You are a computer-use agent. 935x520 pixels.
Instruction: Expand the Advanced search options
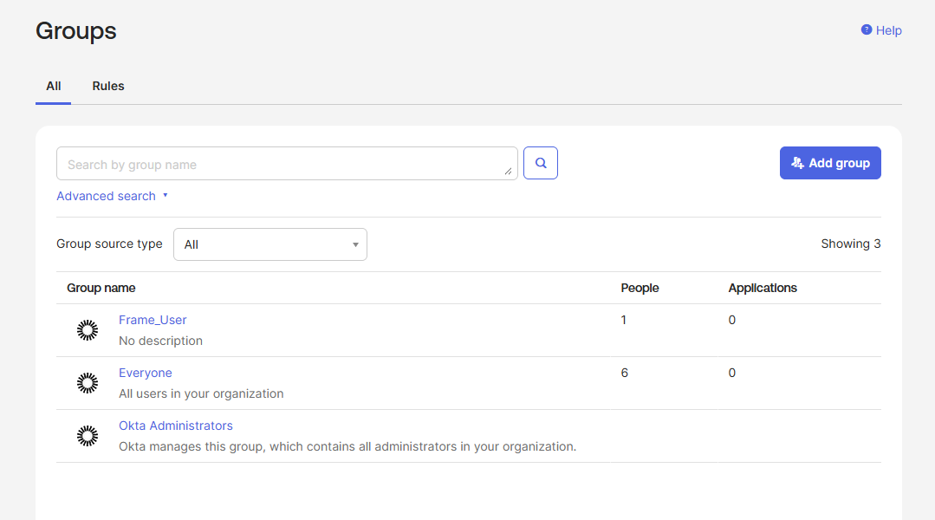tap(106, 196)
